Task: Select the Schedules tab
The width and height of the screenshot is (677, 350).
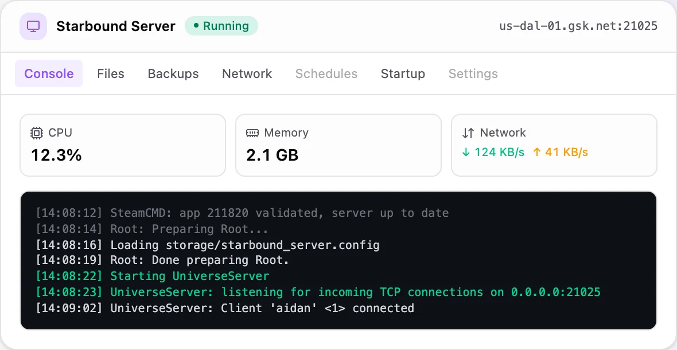Action: [x=326, y=74]
